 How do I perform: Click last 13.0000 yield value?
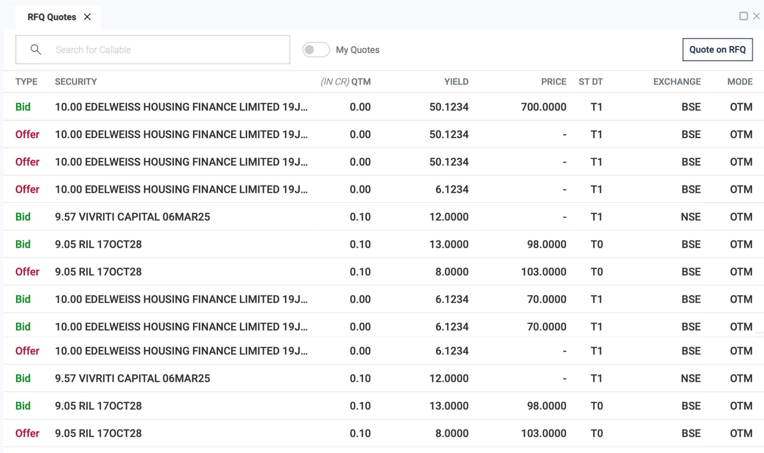[449, 406]
